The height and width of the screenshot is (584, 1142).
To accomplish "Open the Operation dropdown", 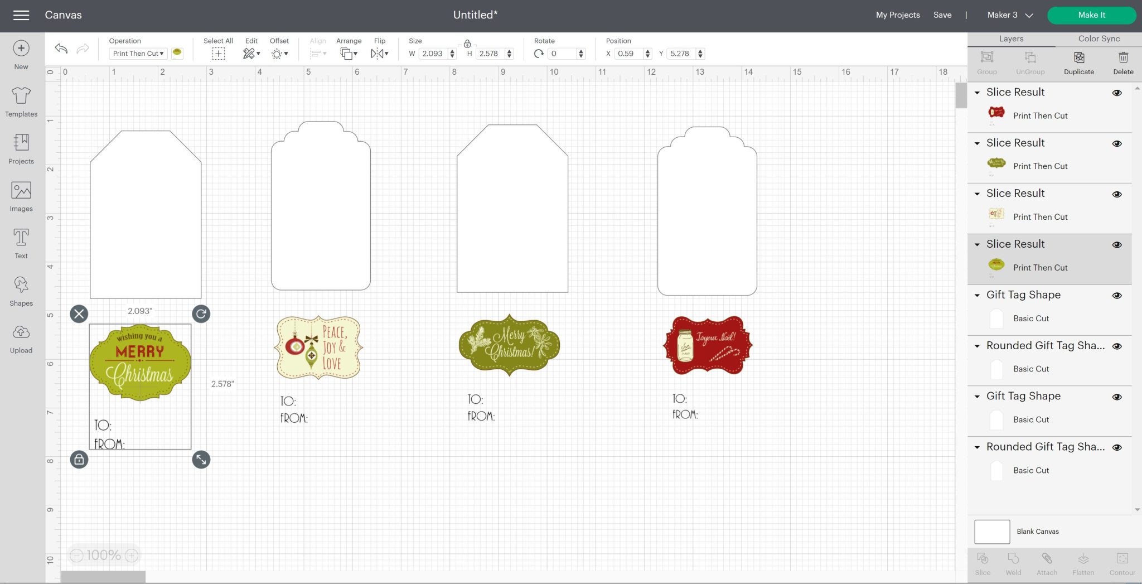I will [x=137, y=53].
